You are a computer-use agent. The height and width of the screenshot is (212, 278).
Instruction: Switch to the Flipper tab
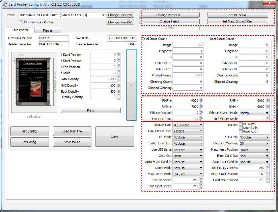48,30
